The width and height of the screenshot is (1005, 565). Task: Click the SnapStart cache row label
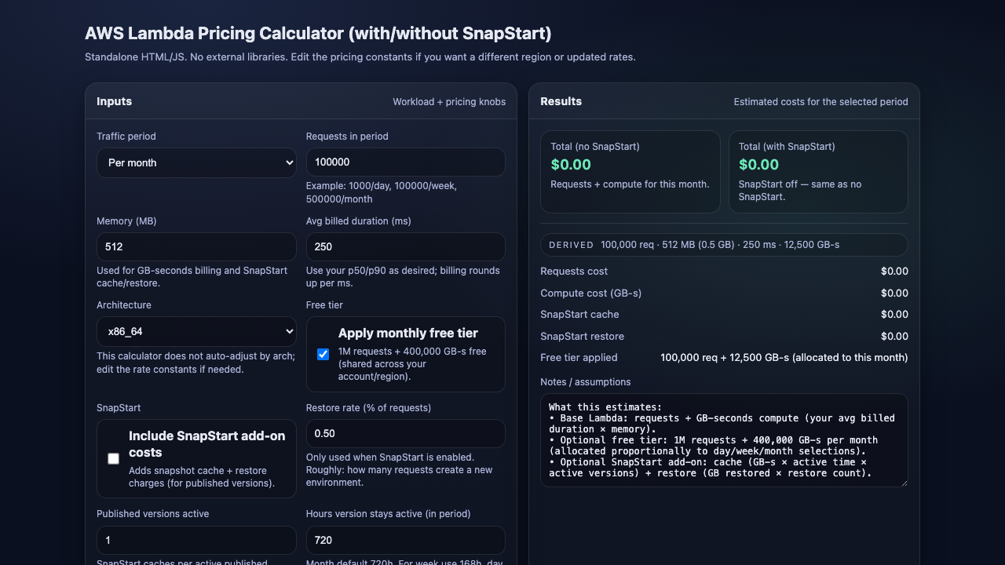(579, 315)
